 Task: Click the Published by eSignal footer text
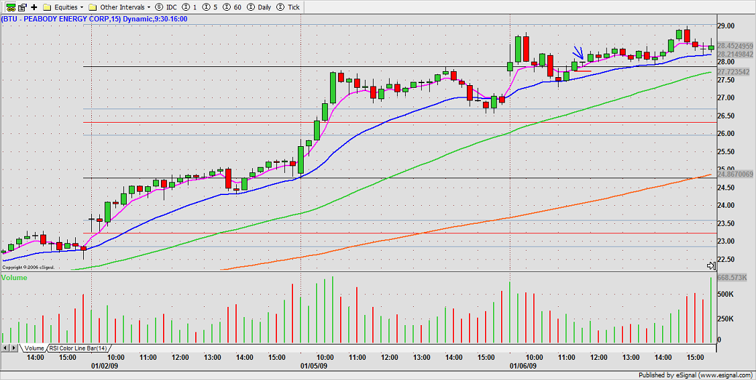[x=696, y=375]
